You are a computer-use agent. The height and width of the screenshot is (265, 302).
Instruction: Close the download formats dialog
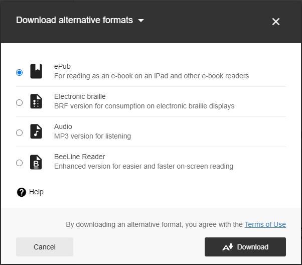[275, 22]
